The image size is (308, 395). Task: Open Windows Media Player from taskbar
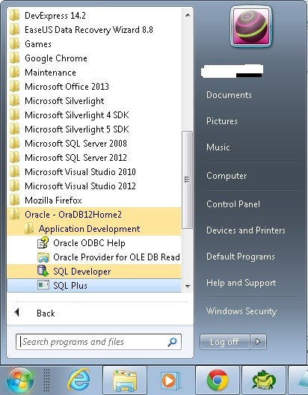pos(170,380)
